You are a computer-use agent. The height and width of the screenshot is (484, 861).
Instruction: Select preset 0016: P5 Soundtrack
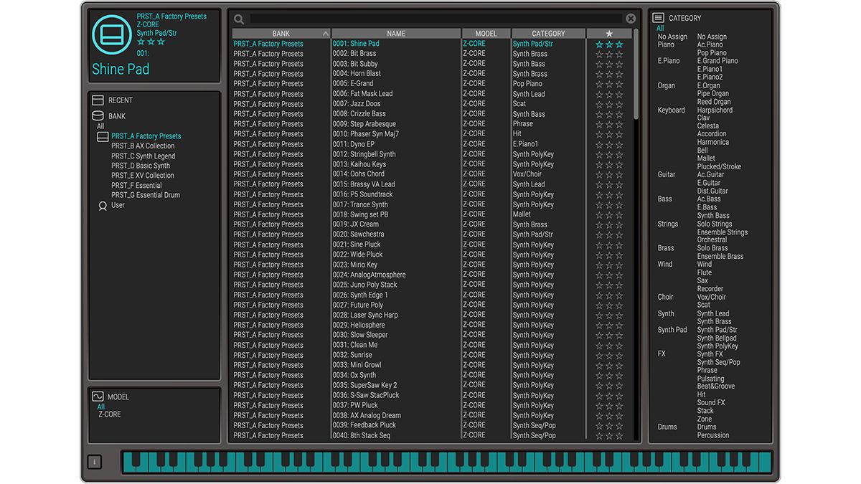(362, 194)
